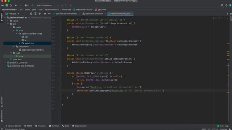Click the WebDriverFactory breadcrumb

coord(83,10)
